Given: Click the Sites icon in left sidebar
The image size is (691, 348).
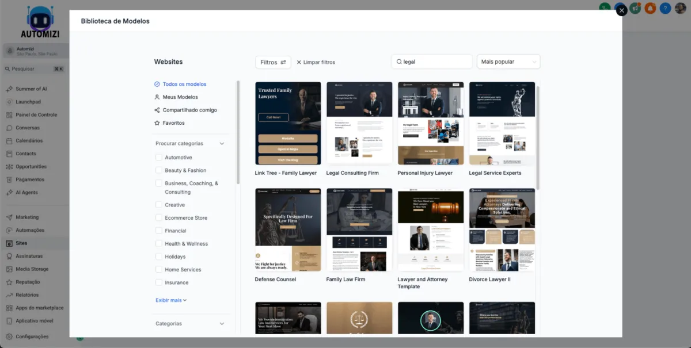Looking at the screenshot, I should (x=9, y=243).
